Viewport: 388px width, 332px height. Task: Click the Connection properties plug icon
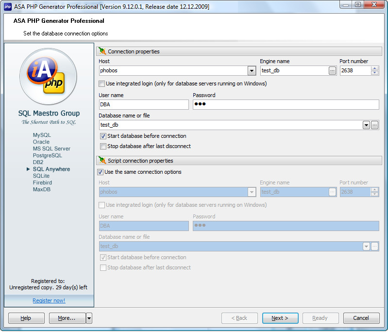tap(102, 51)
